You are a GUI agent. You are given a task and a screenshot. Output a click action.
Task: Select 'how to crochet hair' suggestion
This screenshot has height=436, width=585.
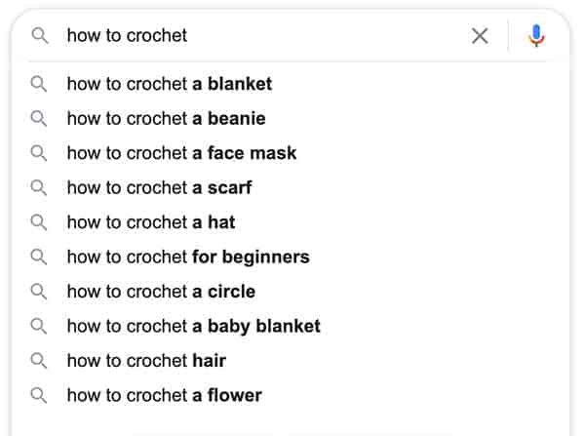(146, 361)
